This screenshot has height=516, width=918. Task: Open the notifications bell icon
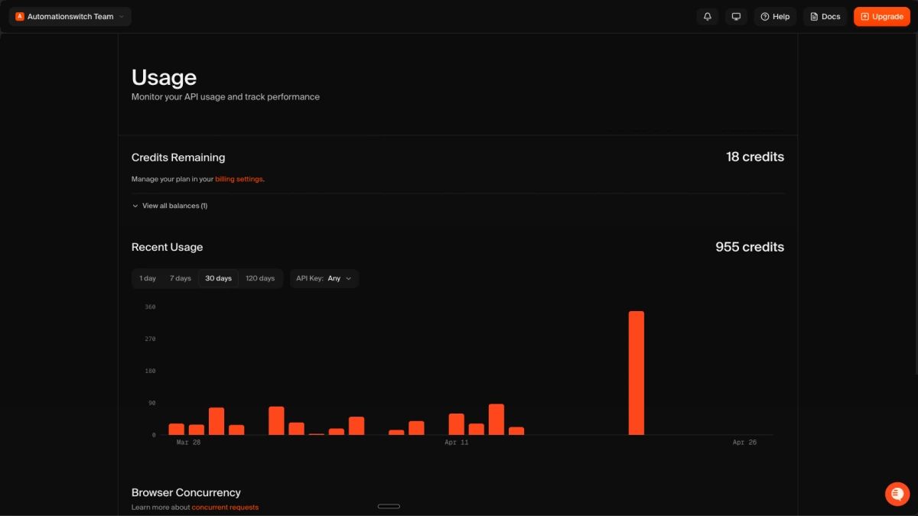point(707,16)
